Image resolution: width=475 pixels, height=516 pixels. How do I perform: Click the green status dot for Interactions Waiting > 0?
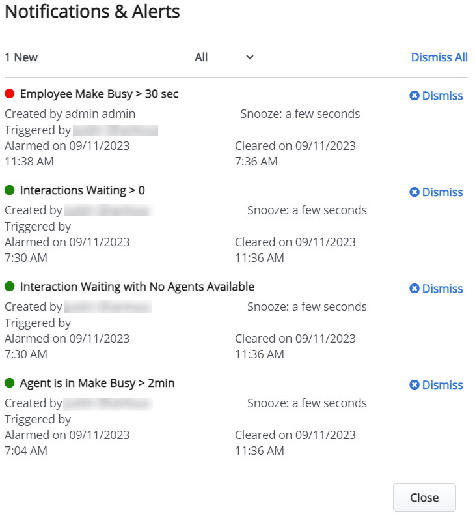(x=10, y=191)
